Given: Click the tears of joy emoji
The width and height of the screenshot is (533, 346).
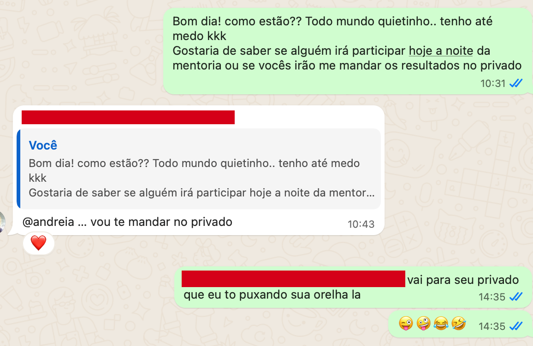Looking at the screenshot, I should pyautogui.click(x=441, y=323).
